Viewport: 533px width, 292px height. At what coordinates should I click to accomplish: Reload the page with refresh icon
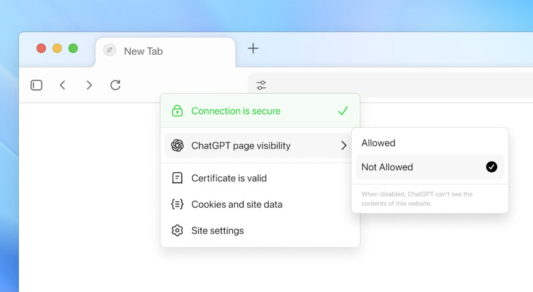tap(115, 85)
